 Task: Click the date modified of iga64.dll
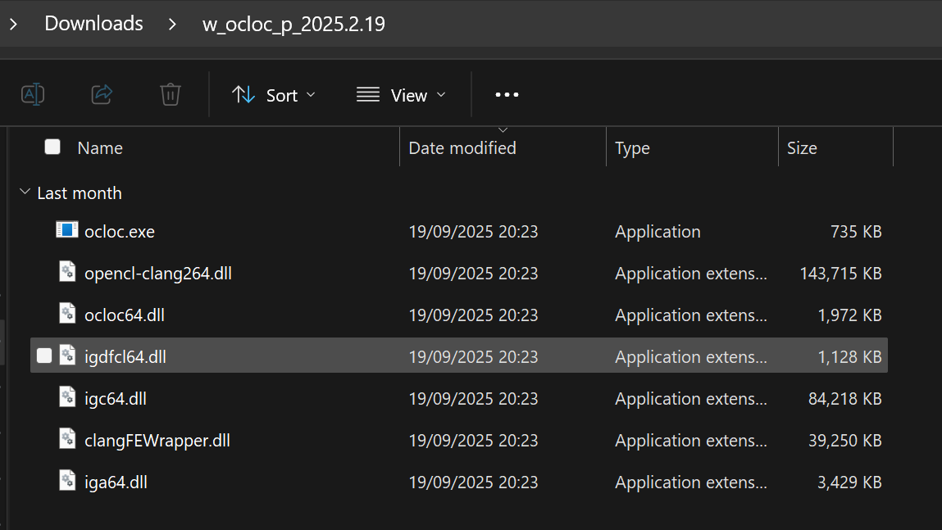coord(473,482)
